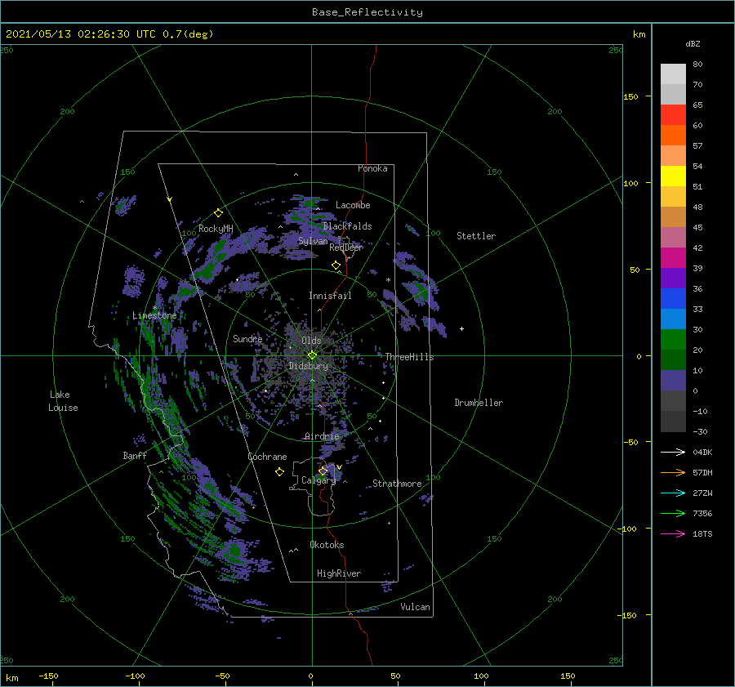The width and height of the screenshot is (735, 687).
Task: Click the bright green 30-20 dBZ swatch
Action: (x=673, y=340)
